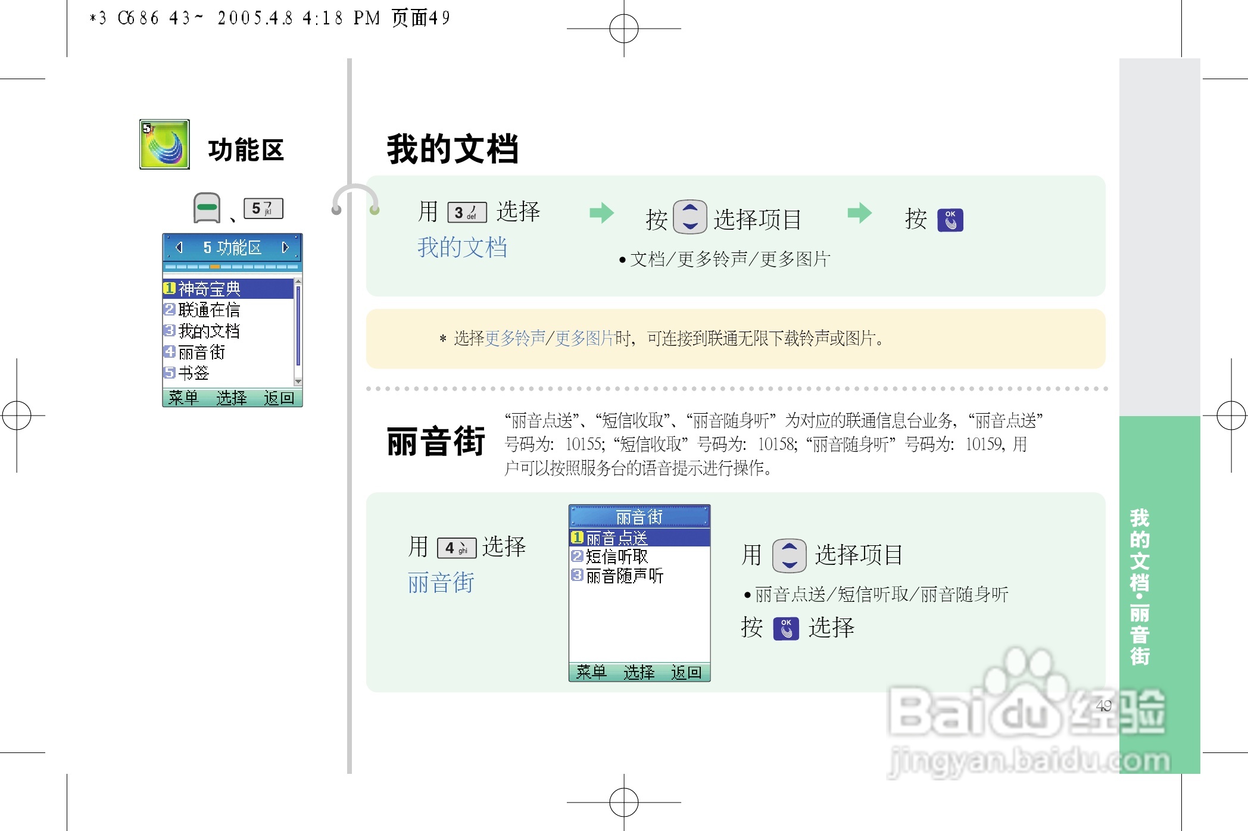Screen dimensions: 1248x831
Task: Open the 菜单 soft key on the 丽音街 screen
Action: point(591,673)
